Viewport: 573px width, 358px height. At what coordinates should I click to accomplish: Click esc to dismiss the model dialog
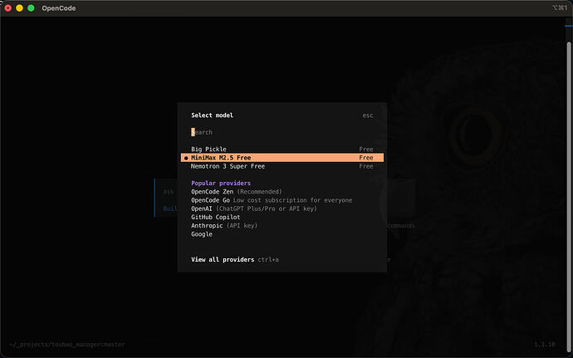click(368, 115)
